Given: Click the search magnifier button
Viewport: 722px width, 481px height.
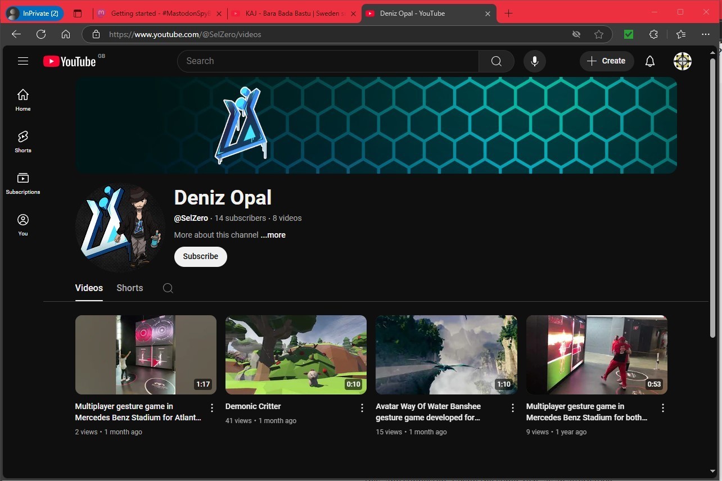Looking at the screenshot, I should (497, 61).
